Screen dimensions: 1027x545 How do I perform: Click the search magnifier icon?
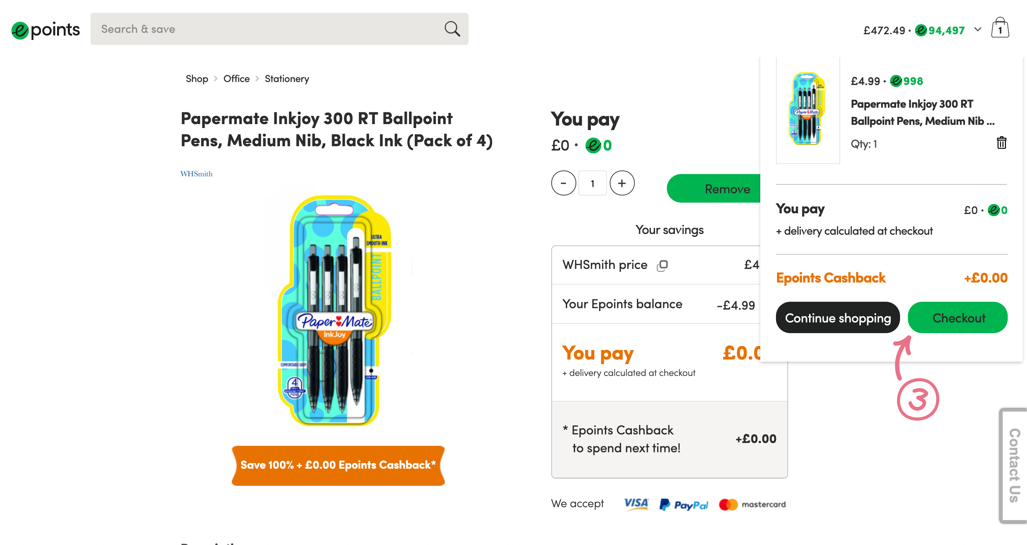click(452, 29)
